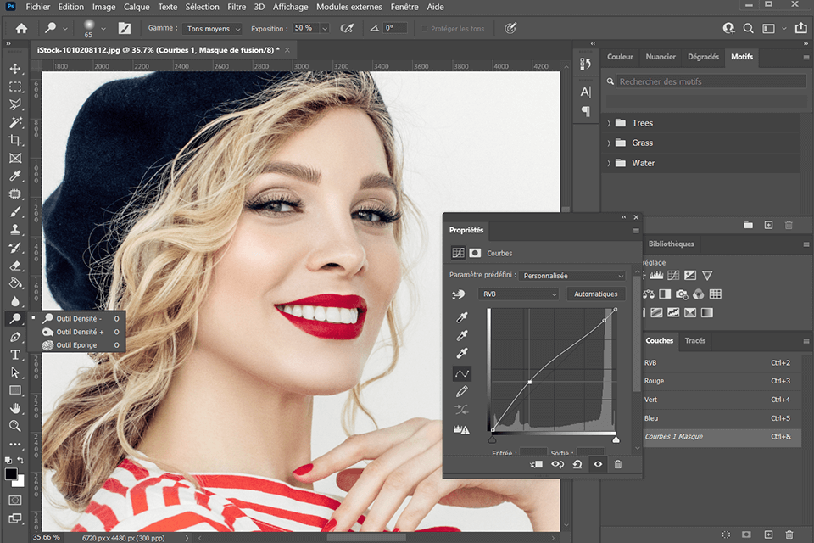
Task: Click the black point eyedropper in Curves
Action: coord(461,317)
